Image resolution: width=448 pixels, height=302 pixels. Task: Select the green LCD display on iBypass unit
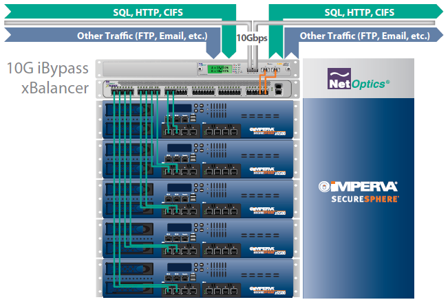220,69
